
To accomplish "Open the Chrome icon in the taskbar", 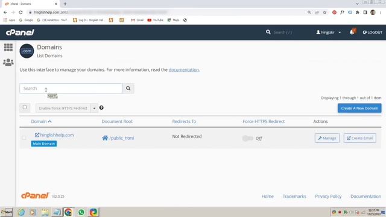I will (68, 212).
